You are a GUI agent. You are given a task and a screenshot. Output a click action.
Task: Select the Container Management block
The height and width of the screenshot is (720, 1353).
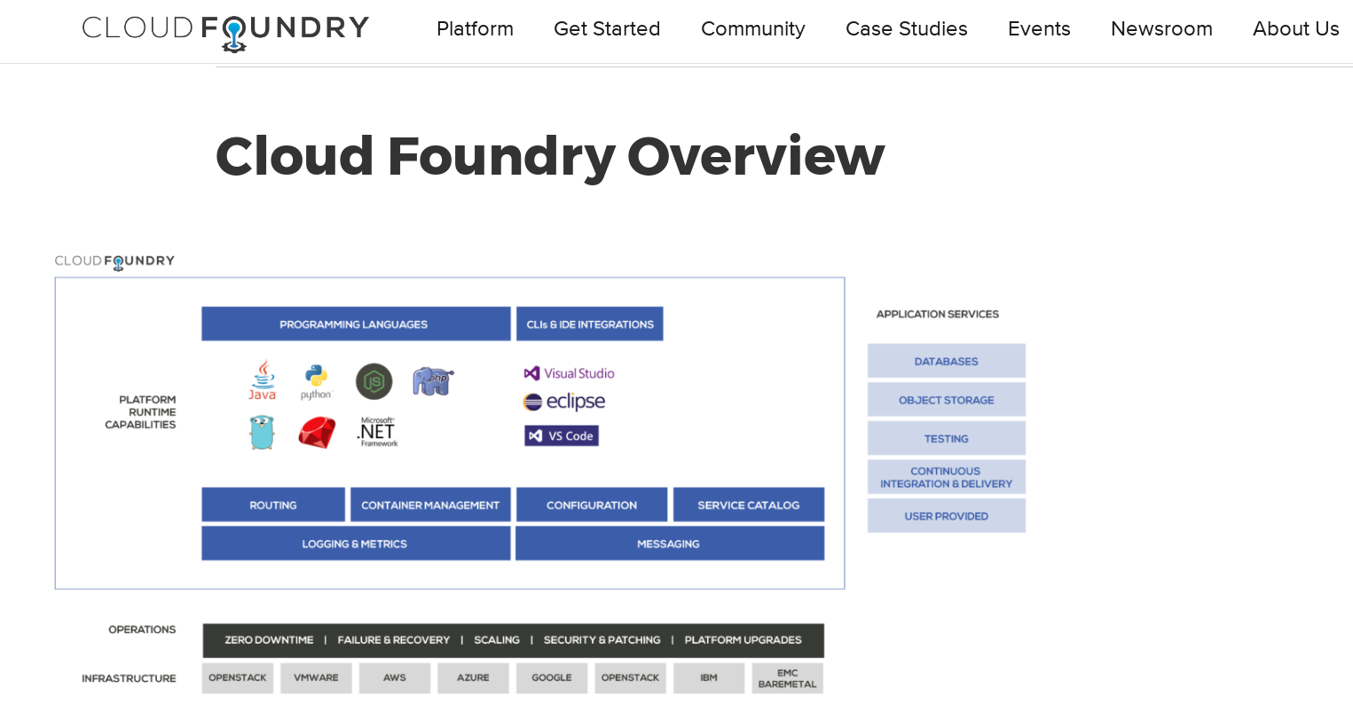(430, 505)
